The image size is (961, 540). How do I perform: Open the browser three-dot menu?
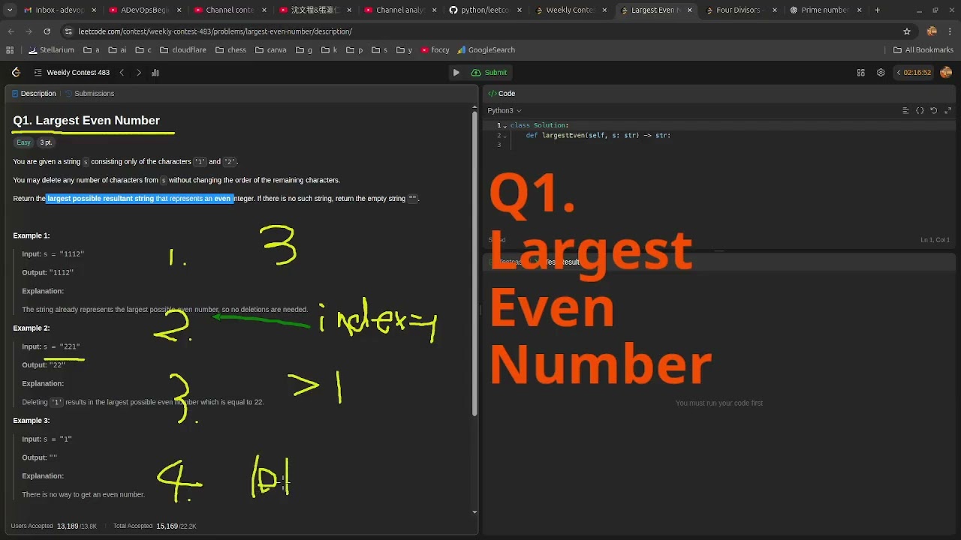(951, 31)
